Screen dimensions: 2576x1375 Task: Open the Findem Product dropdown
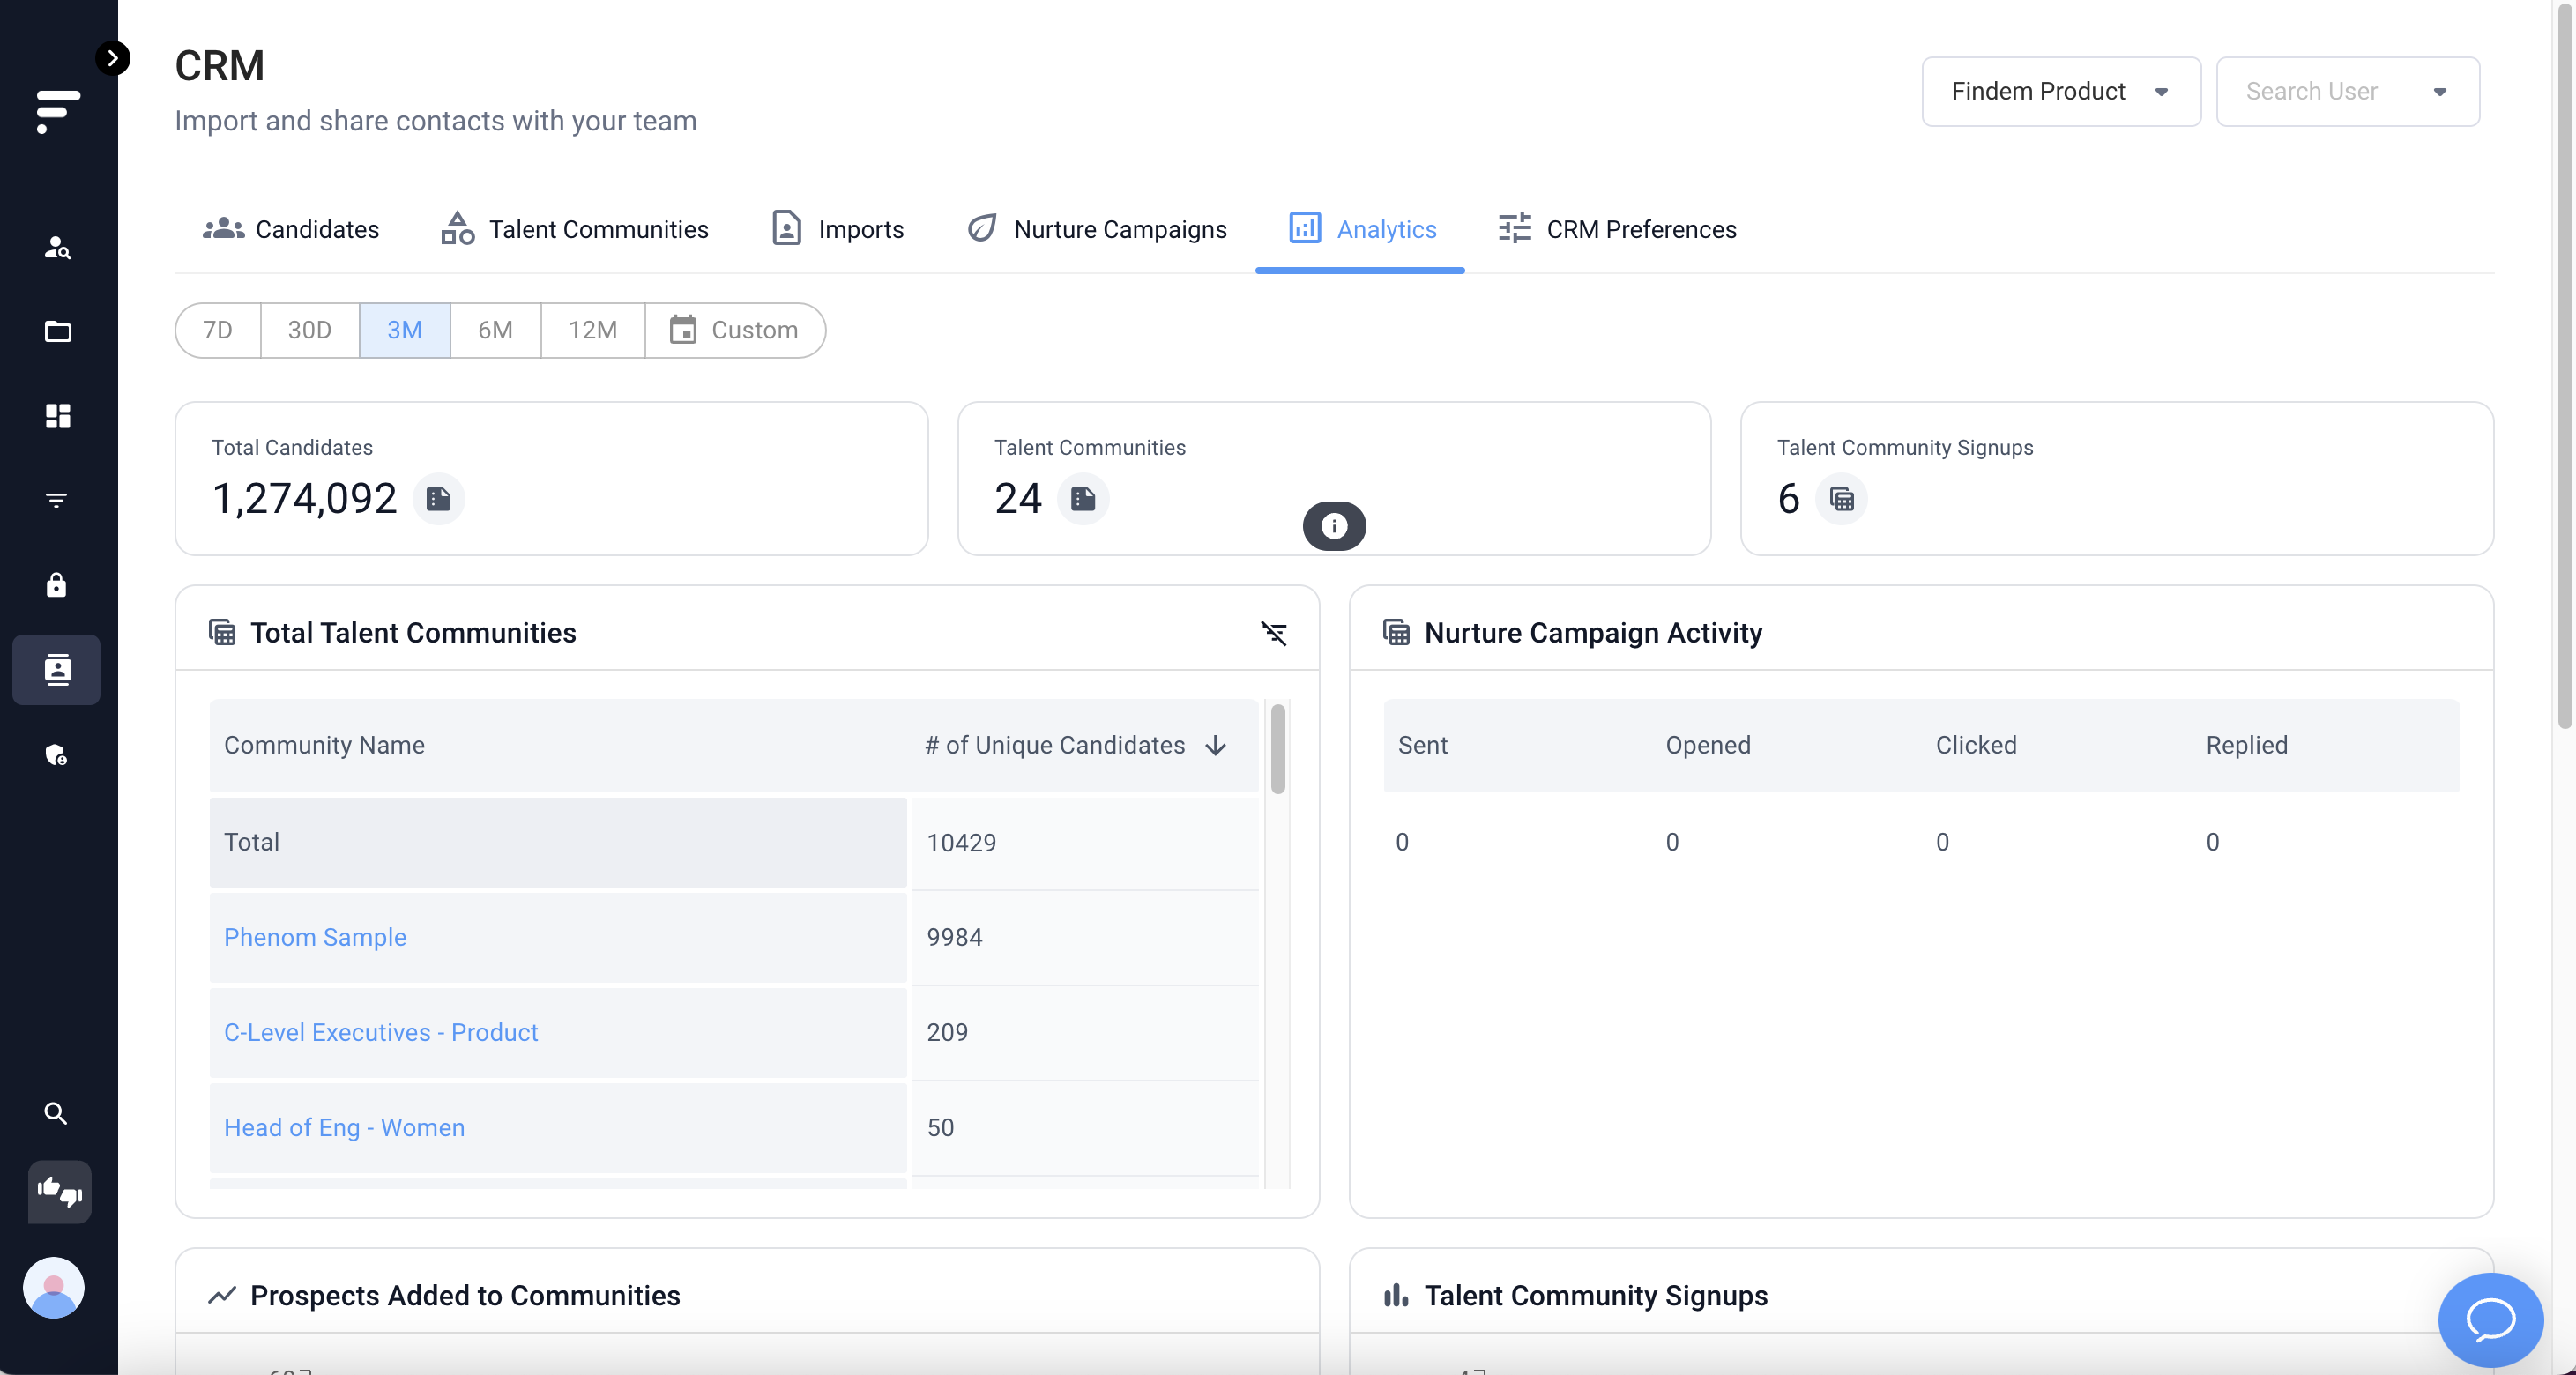2061,91
